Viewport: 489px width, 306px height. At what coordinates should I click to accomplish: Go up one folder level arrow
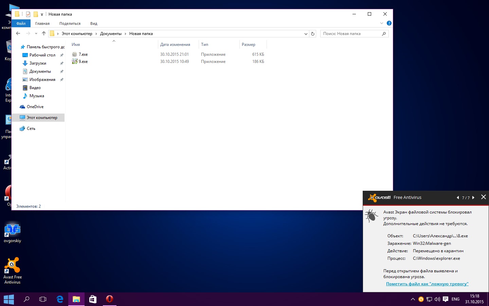coord(44,33)
